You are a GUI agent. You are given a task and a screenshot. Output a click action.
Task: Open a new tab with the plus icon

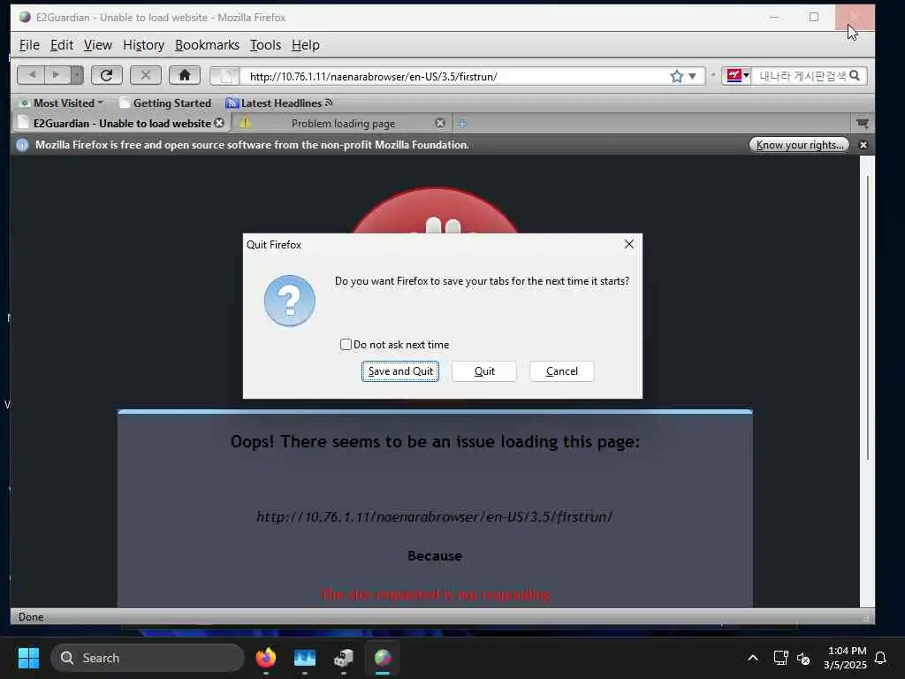point(462,123)
